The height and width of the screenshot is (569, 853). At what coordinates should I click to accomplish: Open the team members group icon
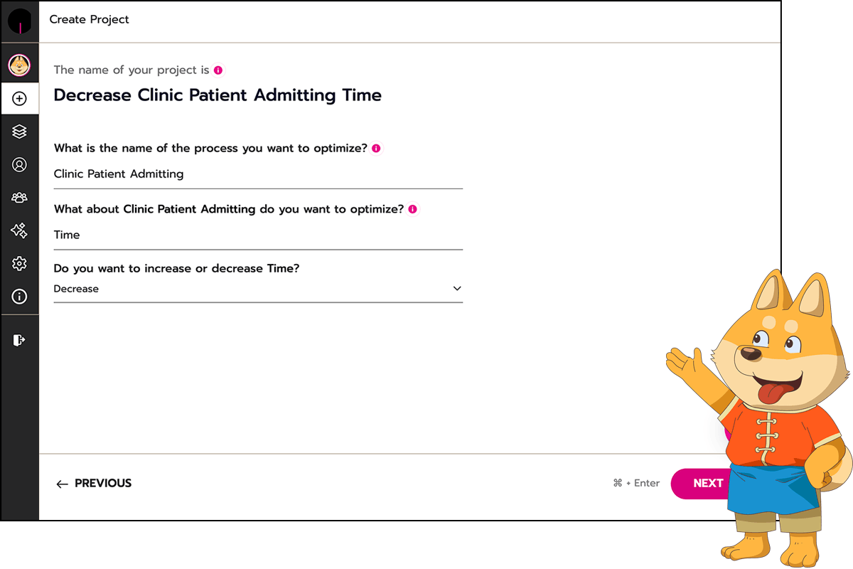tap(20, 198)
